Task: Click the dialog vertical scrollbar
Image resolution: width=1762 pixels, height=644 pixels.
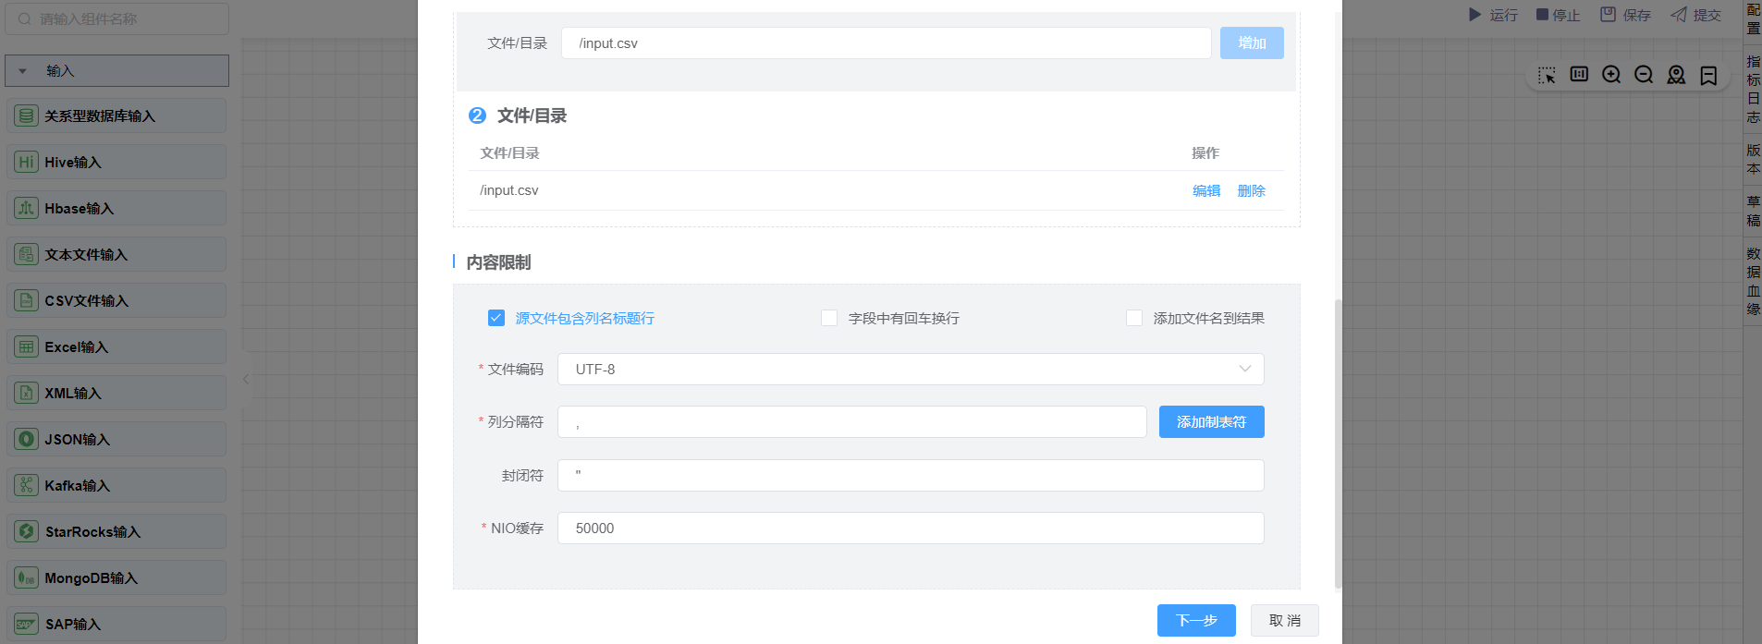Action: point(1338,444)
